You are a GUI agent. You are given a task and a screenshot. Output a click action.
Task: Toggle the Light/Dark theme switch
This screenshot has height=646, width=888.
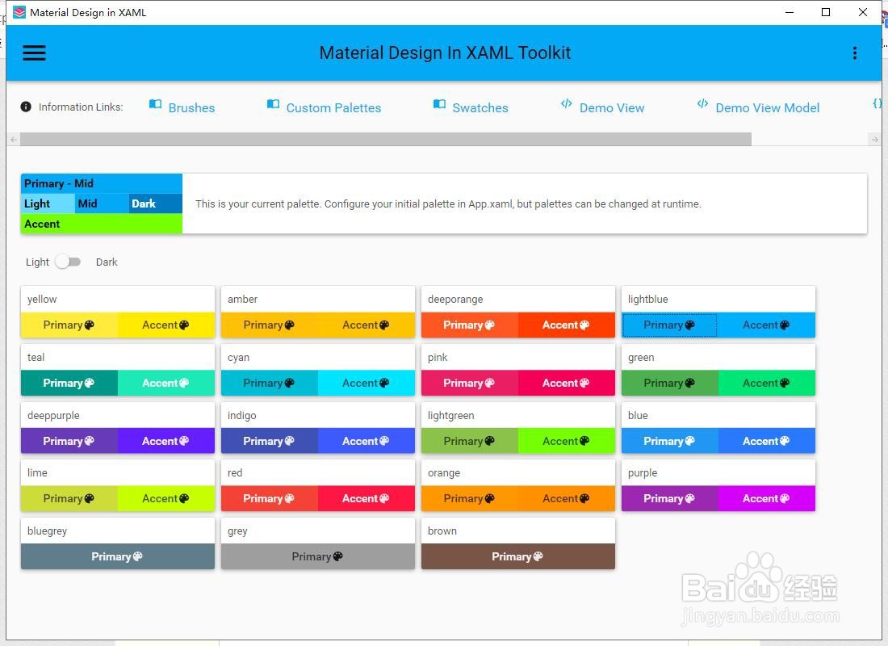pos(68,262)
